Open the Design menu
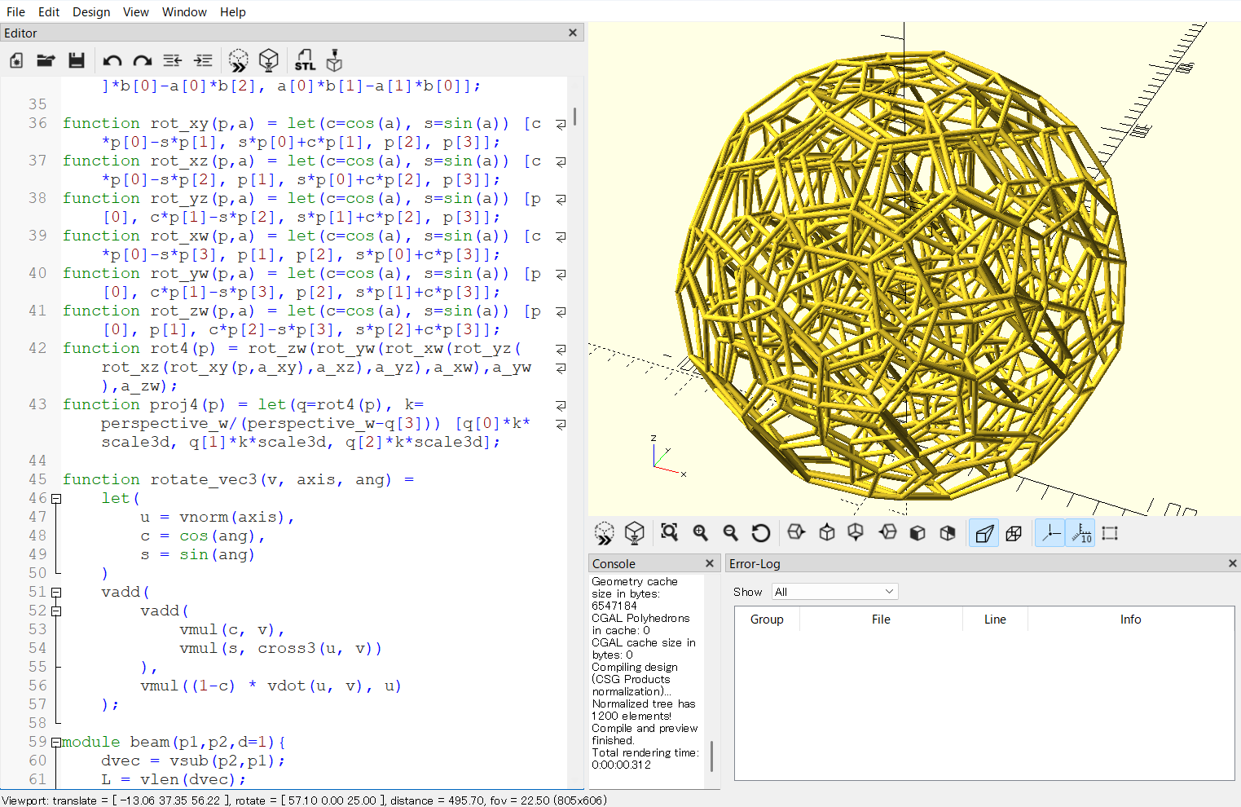This screenshot has height=807, width=1241. click(91, 11)
